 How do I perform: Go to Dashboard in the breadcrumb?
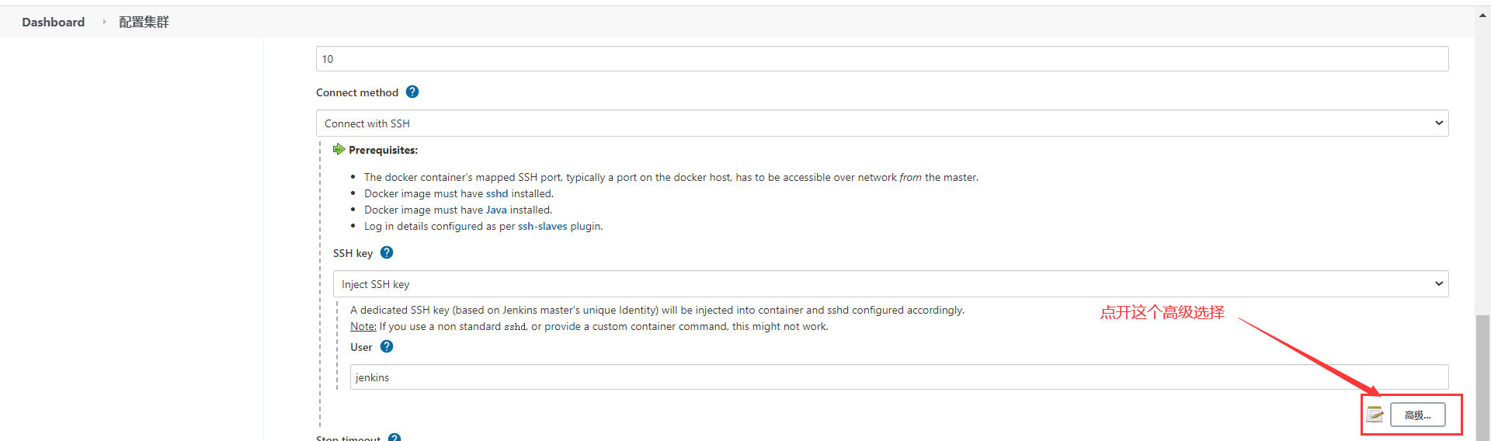(x=54, y=22)
